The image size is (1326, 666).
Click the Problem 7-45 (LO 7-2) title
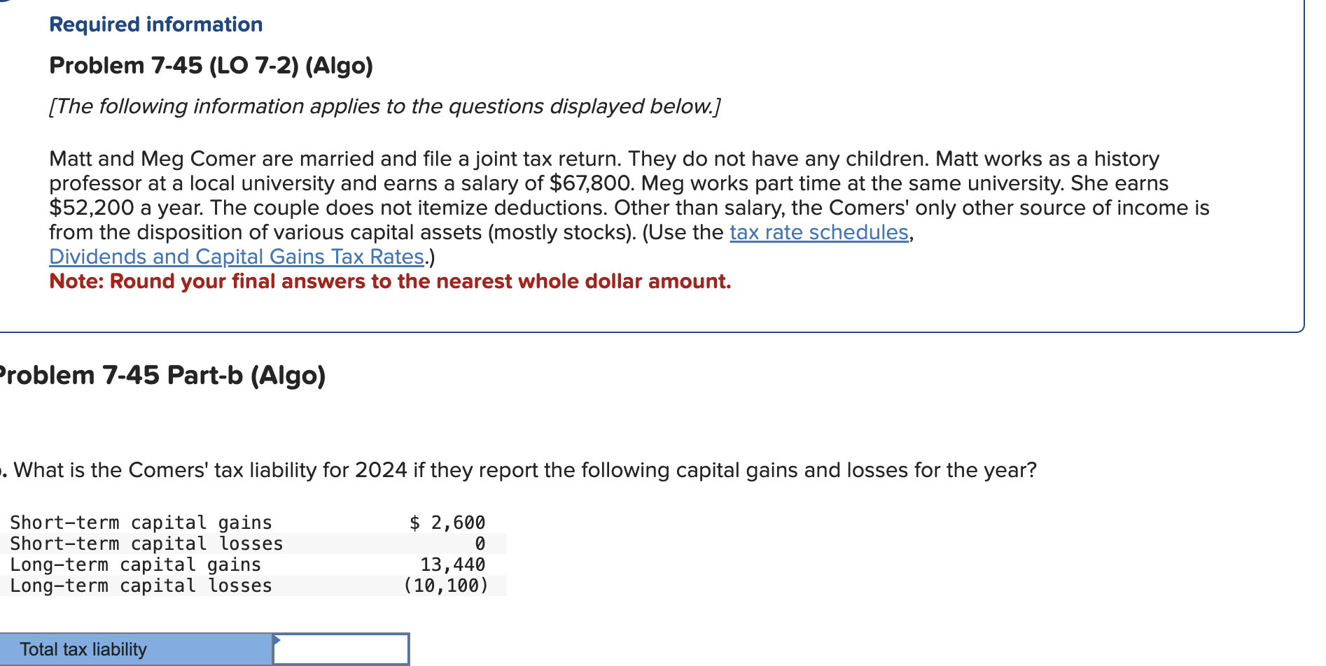click(211, 65)
